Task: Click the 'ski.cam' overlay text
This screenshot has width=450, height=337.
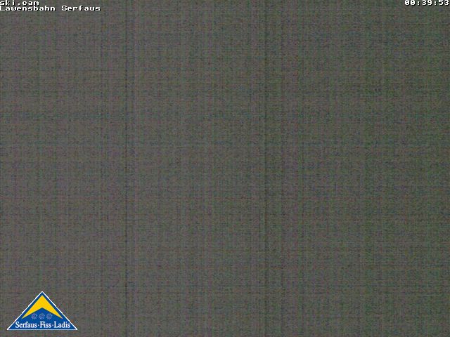Action: pyautogui.click(x=20, y=3)
